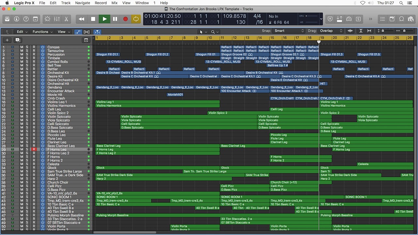Mute the Conqas track

point(22,47)
